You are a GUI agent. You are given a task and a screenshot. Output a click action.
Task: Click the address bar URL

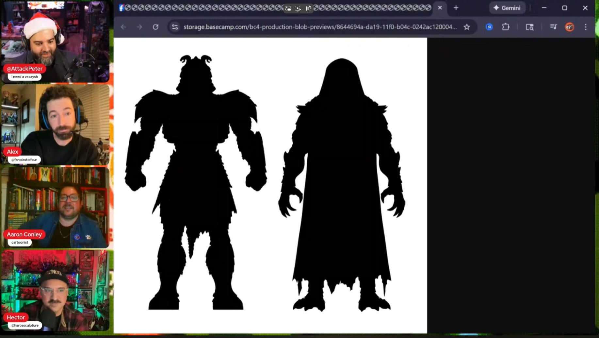coord(320,27)
